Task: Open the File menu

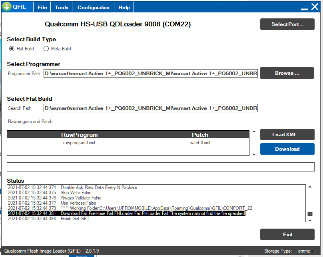Action: [42, 8]
